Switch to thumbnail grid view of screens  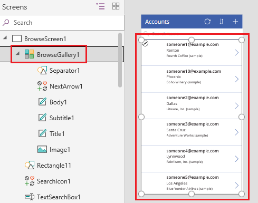(116, 6)
